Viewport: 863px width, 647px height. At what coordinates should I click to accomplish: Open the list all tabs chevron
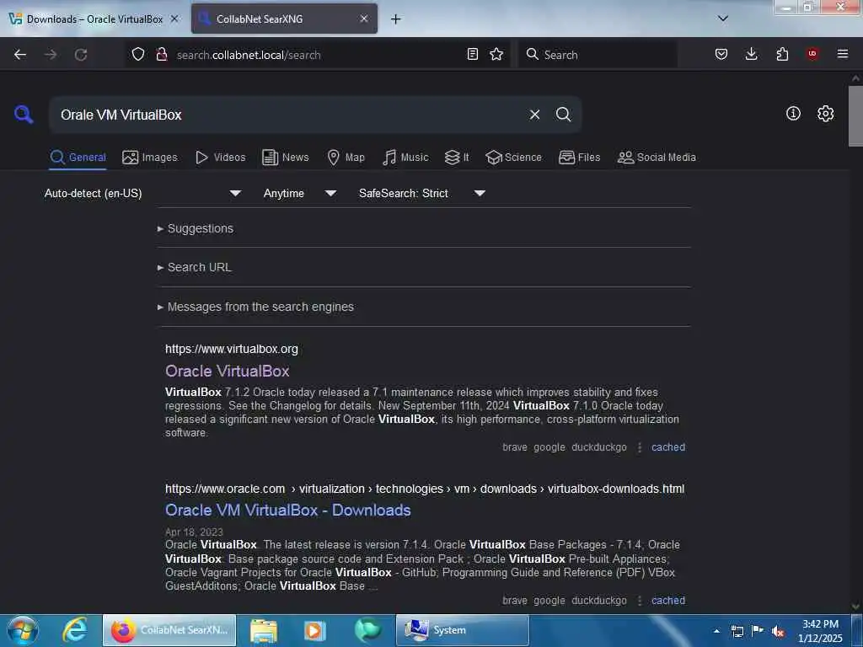coord(723,19)
